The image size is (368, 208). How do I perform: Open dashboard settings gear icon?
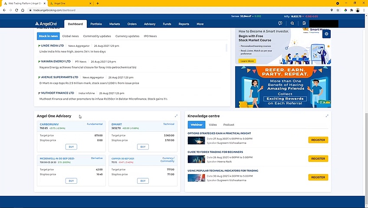pyautogui.click(x=326, y=34)
